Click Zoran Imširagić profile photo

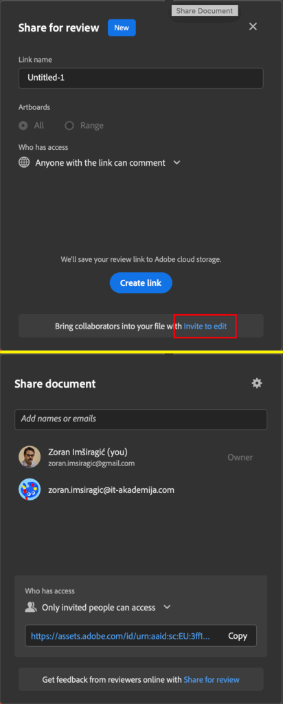(30, 457)
